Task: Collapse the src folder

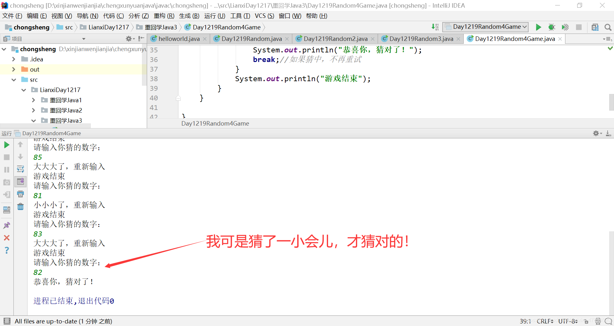Action: 13,80
